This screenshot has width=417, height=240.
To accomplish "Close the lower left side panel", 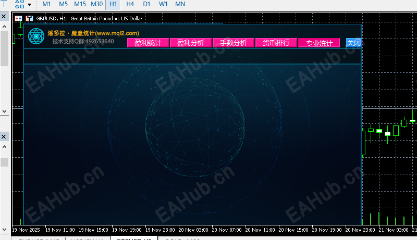I will tap(4, 136).
